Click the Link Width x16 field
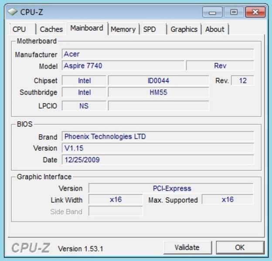 point(116,199)
